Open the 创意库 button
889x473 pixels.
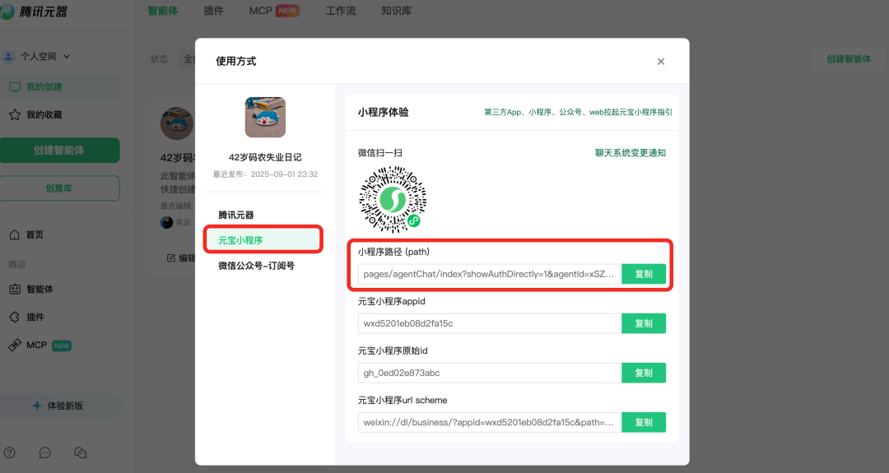59,188
